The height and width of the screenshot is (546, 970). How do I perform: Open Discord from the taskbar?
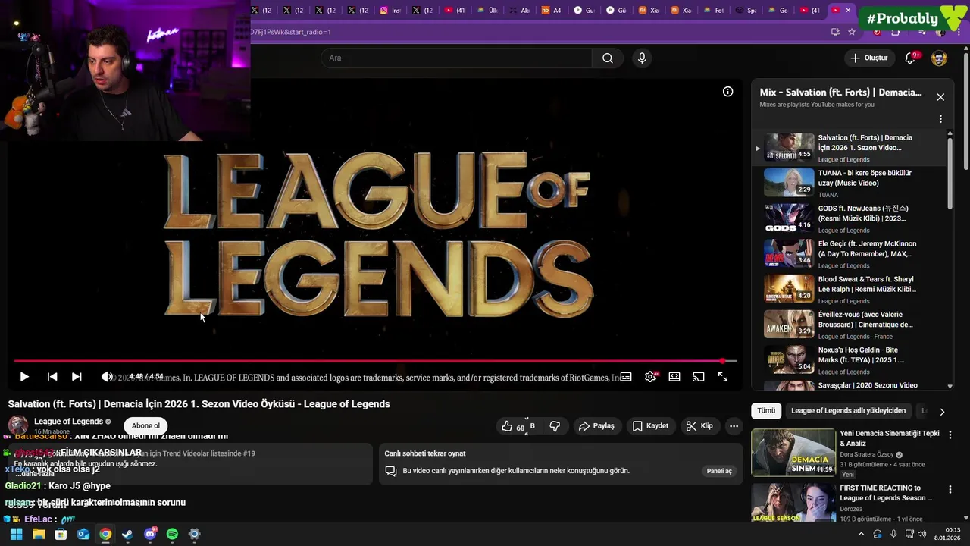tap(150, 534)
